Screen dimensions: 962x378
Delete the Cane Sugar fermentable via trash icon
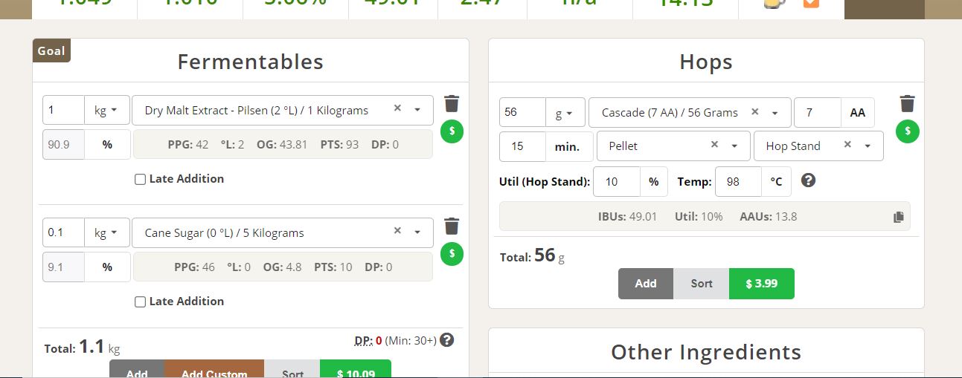(x=452, y=226)
